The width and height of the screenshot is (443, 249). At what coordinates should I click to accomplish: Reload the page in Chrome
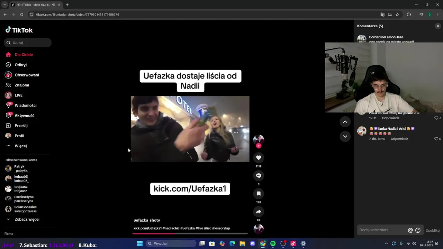click(22, 15)
